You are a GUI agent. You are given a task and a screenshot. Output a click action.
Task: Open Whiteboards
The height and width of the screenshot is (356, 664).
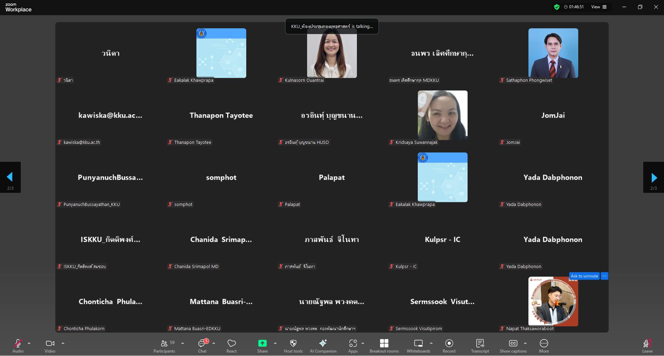418,346
